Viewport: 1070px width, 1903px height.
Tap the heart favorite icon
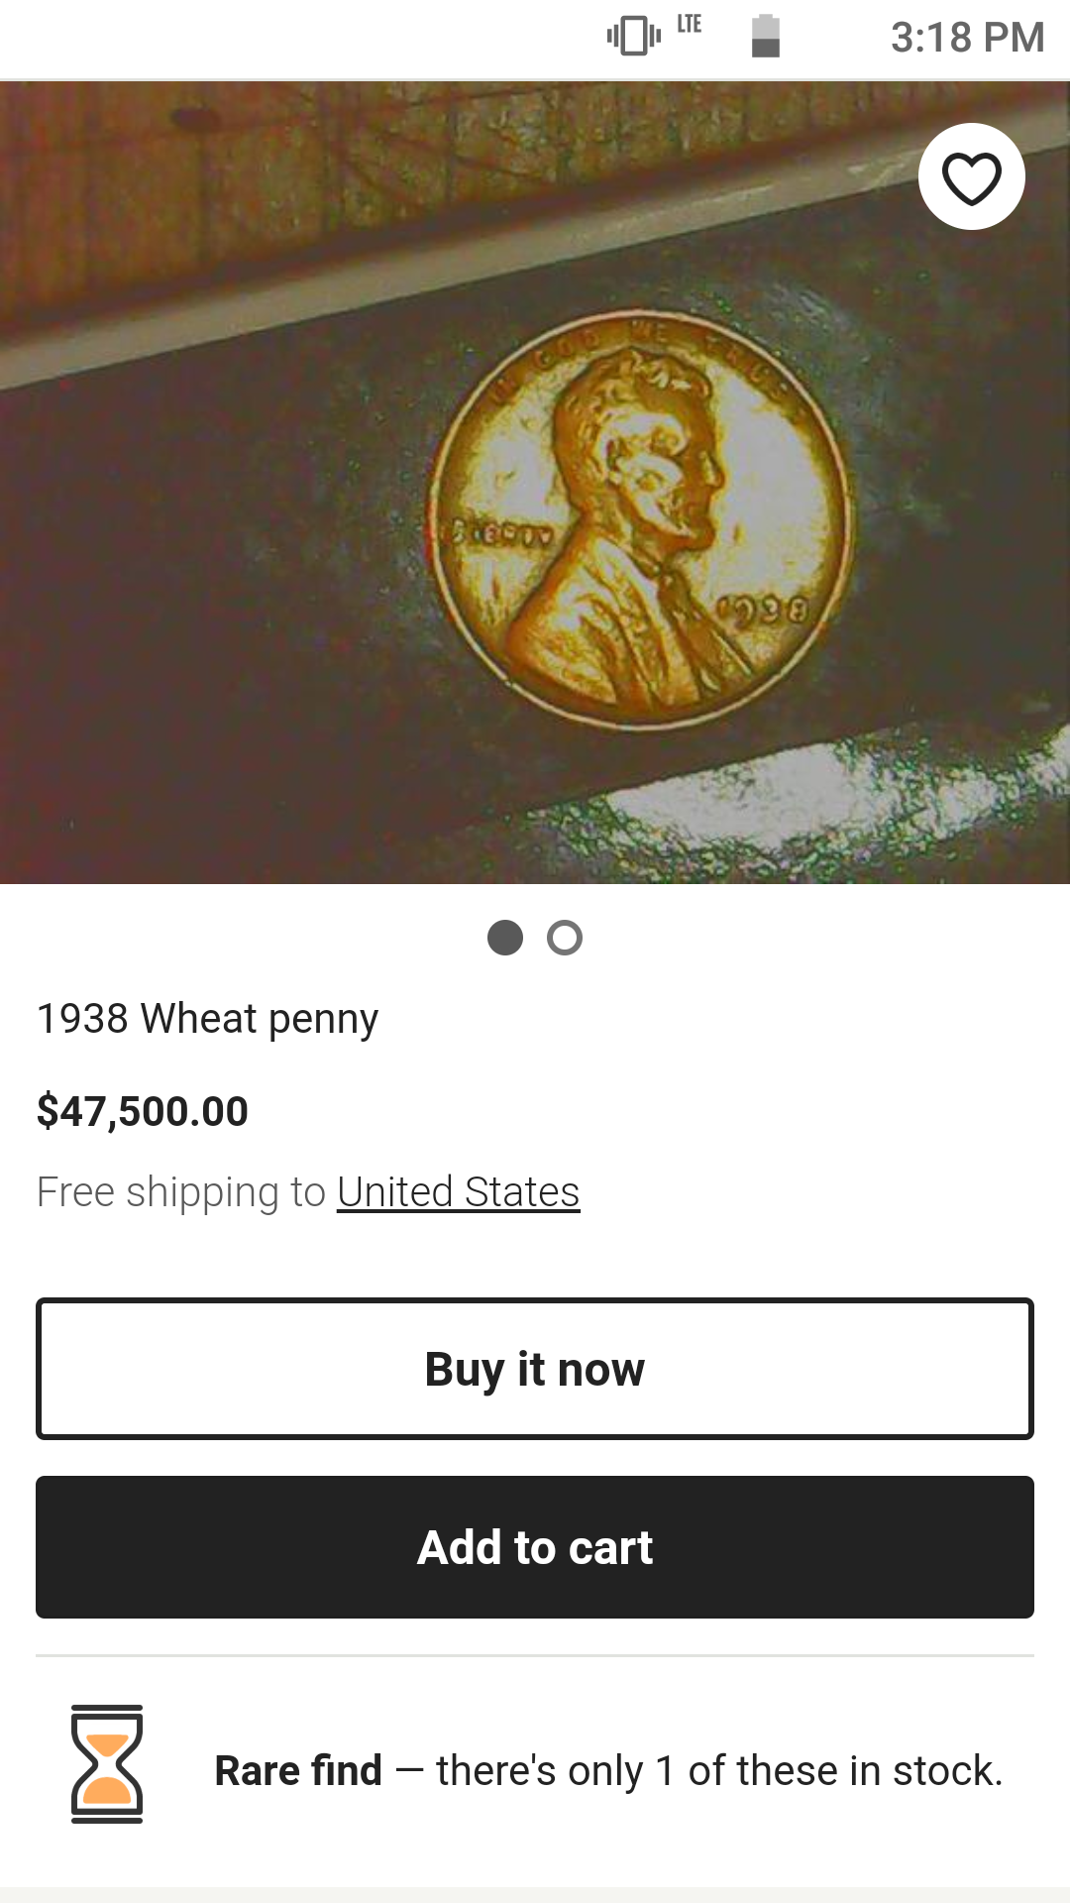point(971,177)
